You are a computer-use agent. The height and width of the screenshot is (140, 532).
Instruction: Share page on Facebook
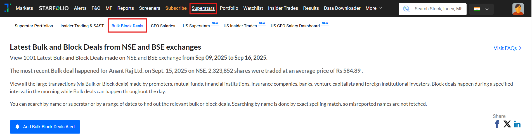click(x=497, y=124)
